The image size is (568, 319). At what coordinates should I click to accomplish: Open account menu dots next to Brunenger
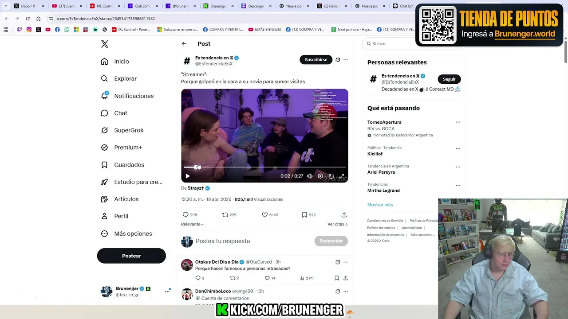pyautogui.click(x=167, y=291)
